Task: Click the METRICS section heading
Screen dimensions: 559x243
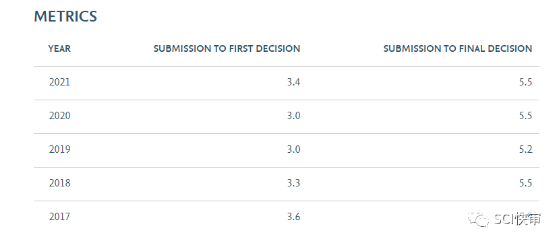Action: coord(65,17)
